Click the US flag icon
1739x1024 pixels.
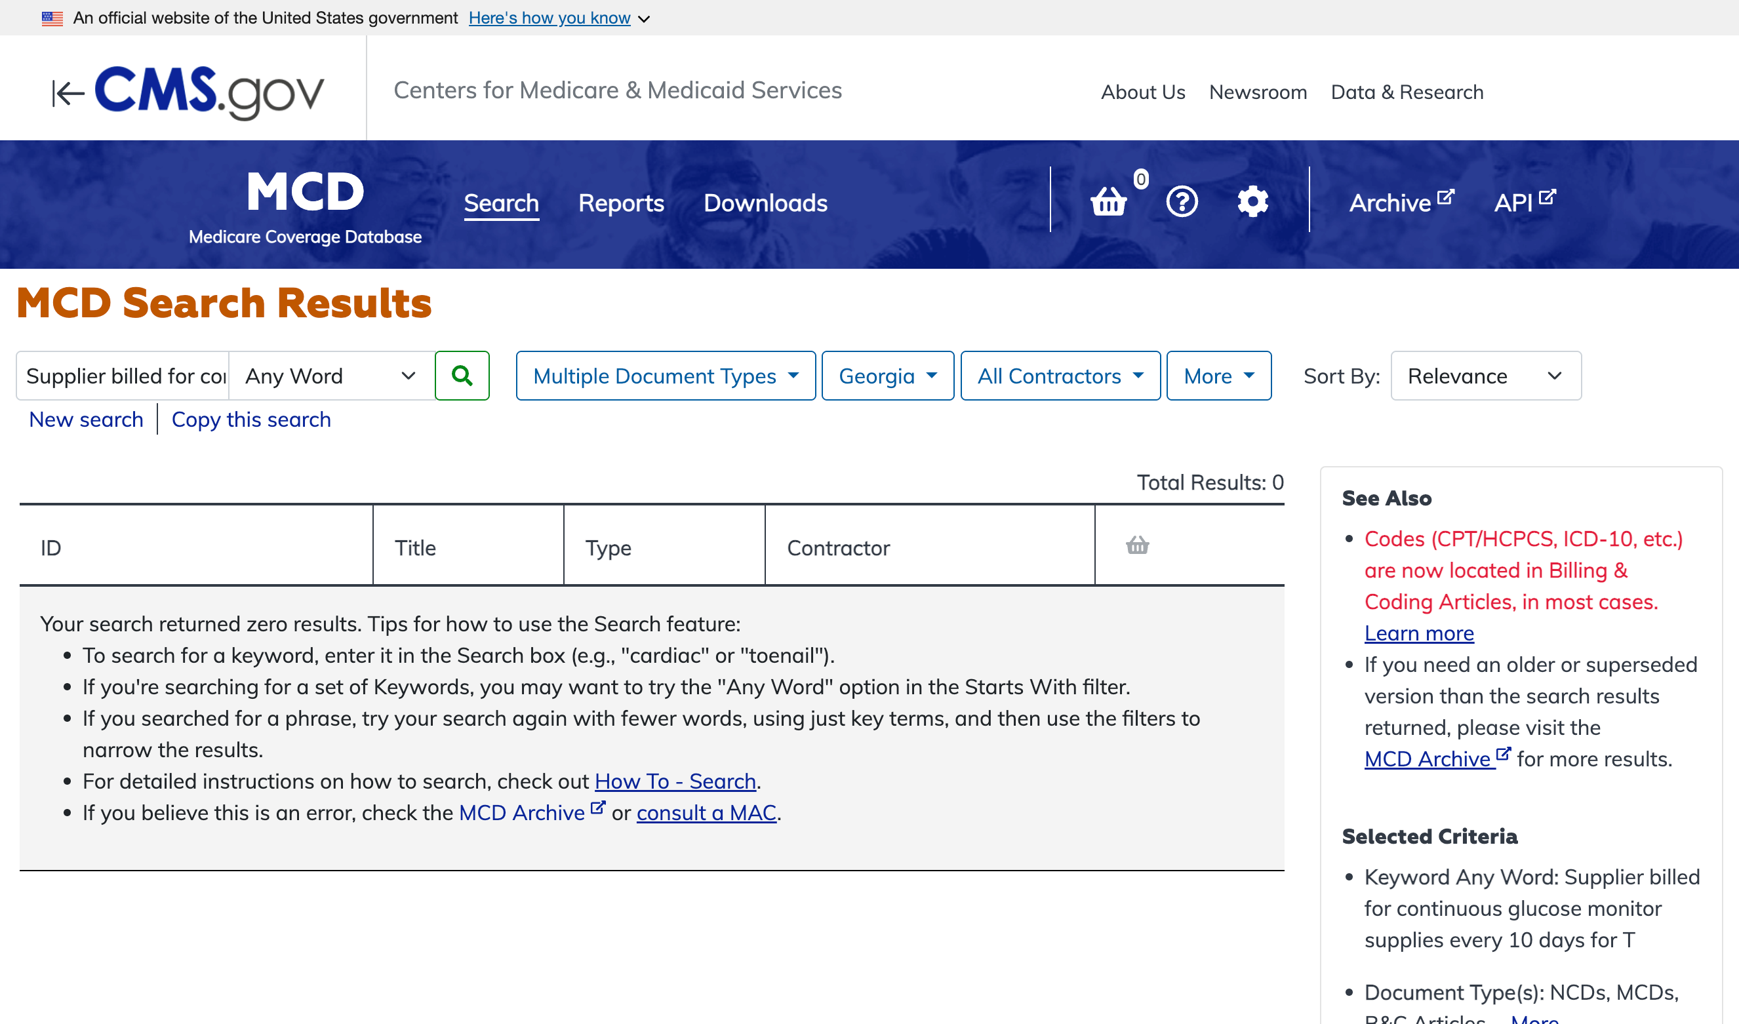coord(52,18)
